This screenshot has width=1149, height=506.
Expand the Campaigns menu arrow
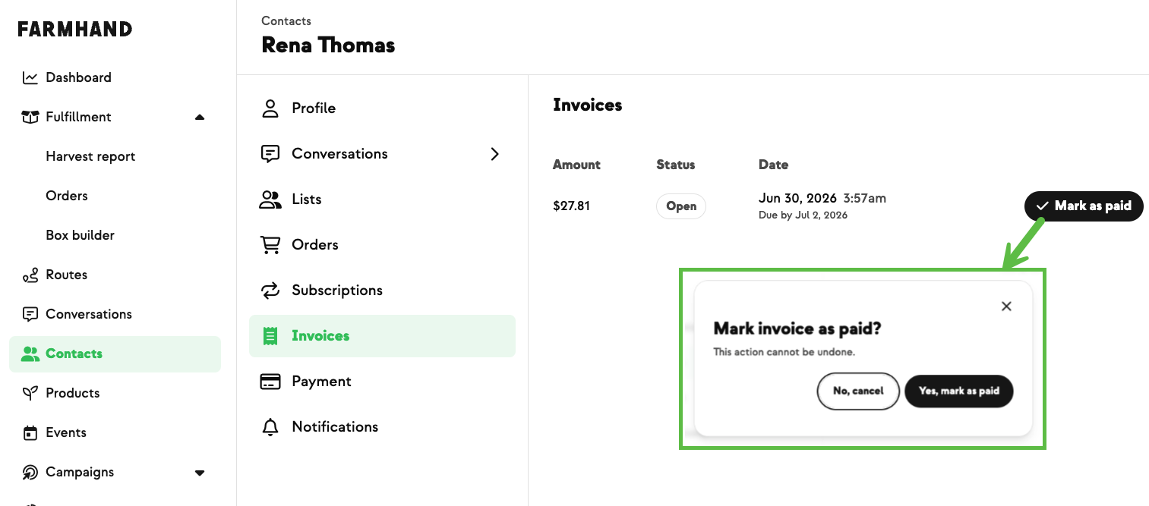coord(200,473)
